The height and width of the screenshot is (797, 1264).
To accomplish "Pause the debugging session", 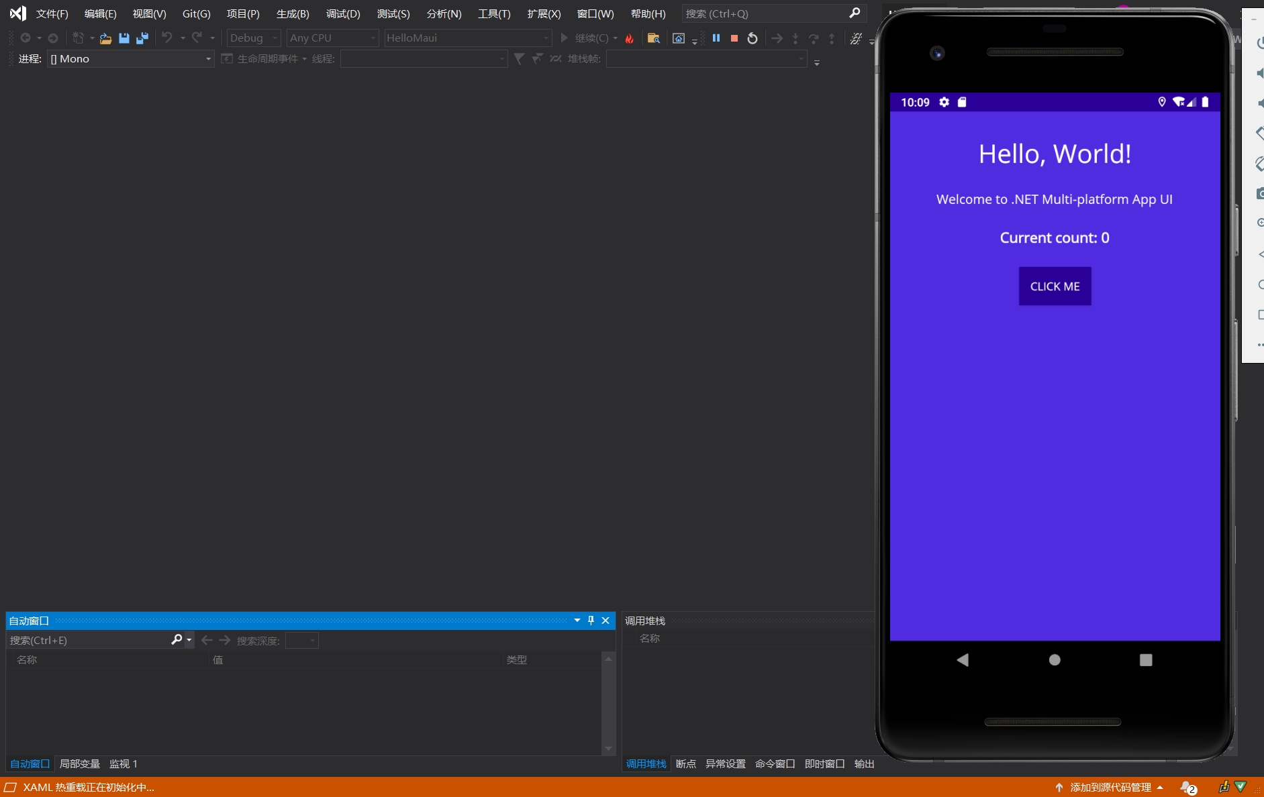I will [716, 38].
